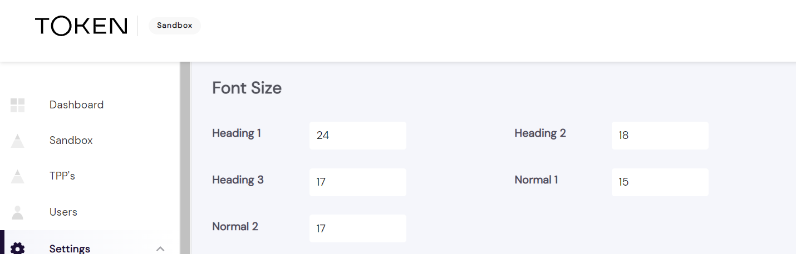The width and height of the screenshot is (796, 254).
Task: Collapse the Settings menu chevron
Action: tap(160, 248)
